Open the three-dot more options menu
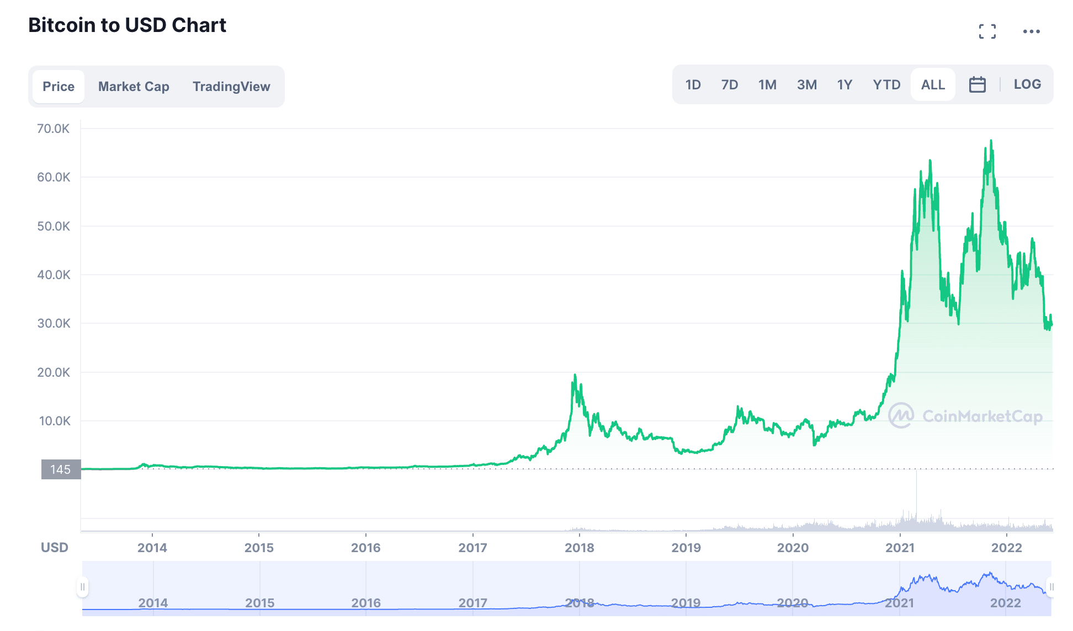The image size is (1073, 631). click(x=1031, y=31)
